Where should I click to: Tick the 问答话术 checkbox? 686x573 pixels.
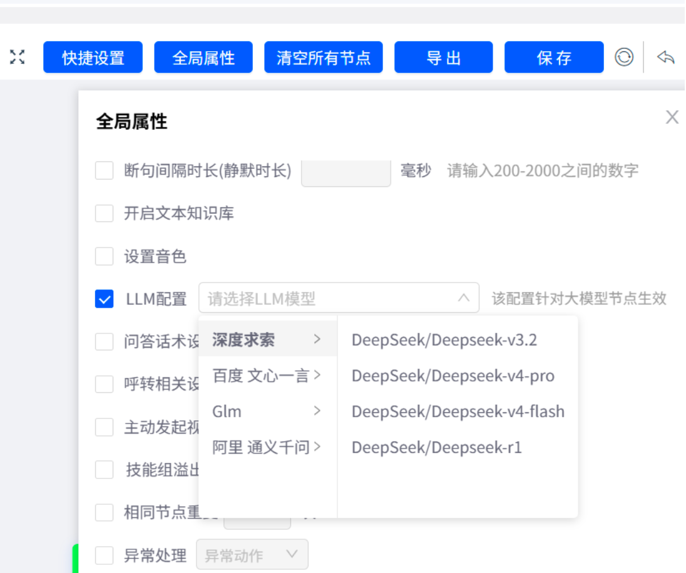[x=104, y=341]
